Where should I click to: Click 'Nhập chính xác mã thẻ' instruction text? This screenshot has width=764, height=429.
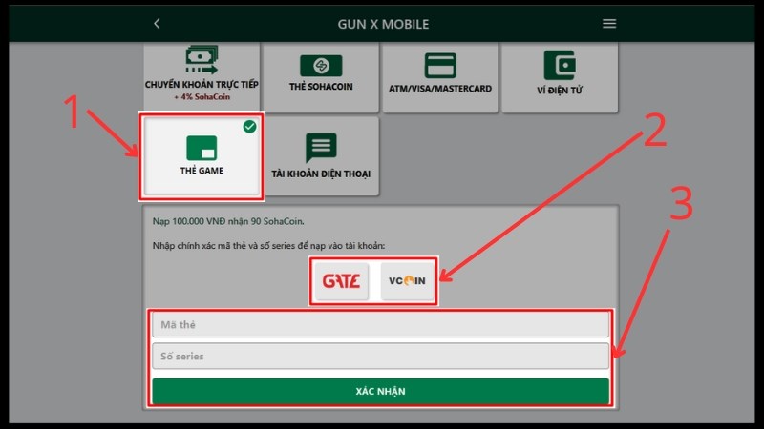click(268, 246)
